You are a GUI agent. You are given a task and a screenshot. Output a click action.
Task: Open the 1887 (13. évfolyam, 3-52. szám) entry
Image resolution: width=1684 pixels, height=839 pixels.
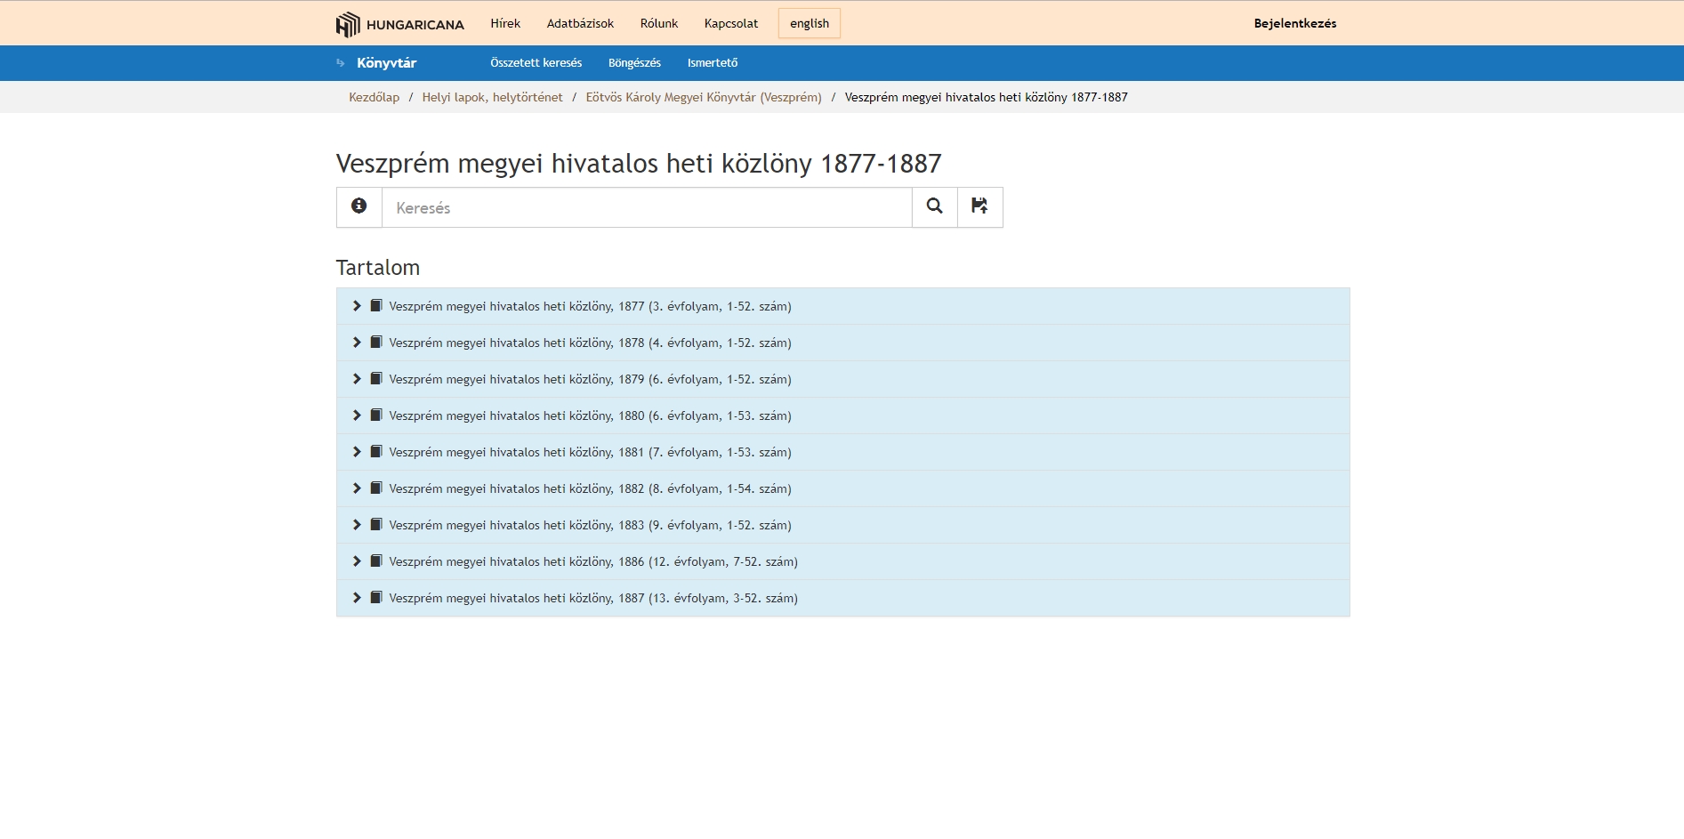click(x=593, y=598)
